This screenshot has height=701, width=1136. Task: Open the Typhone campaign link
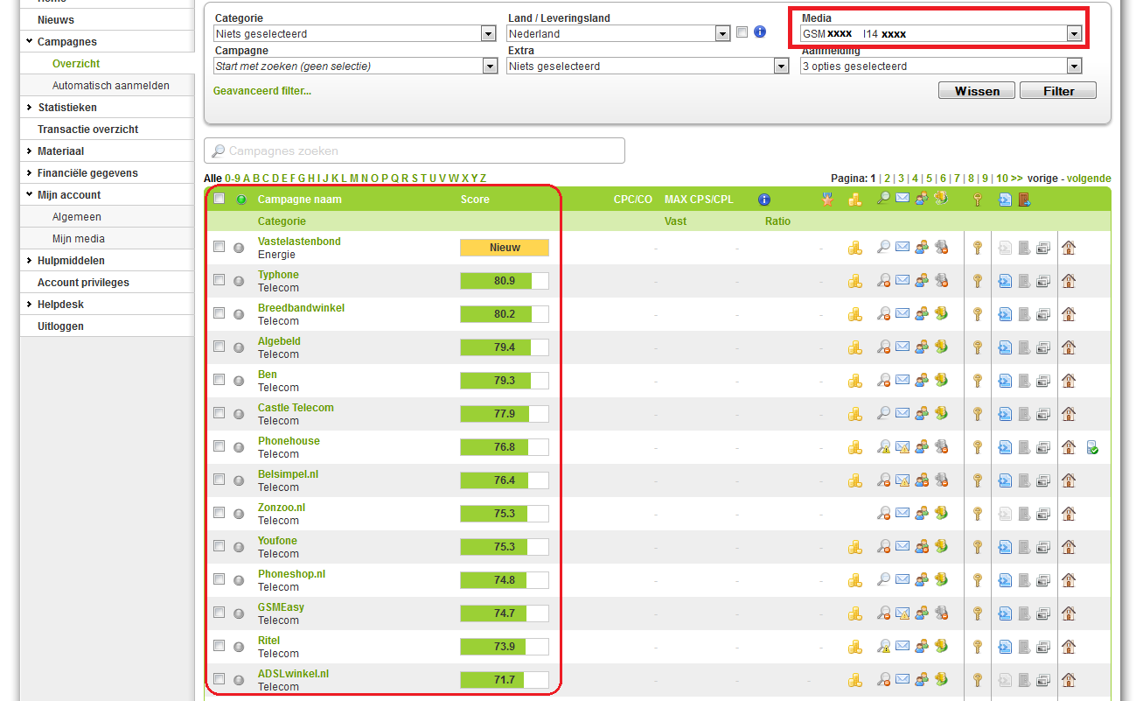pos(278,274)
